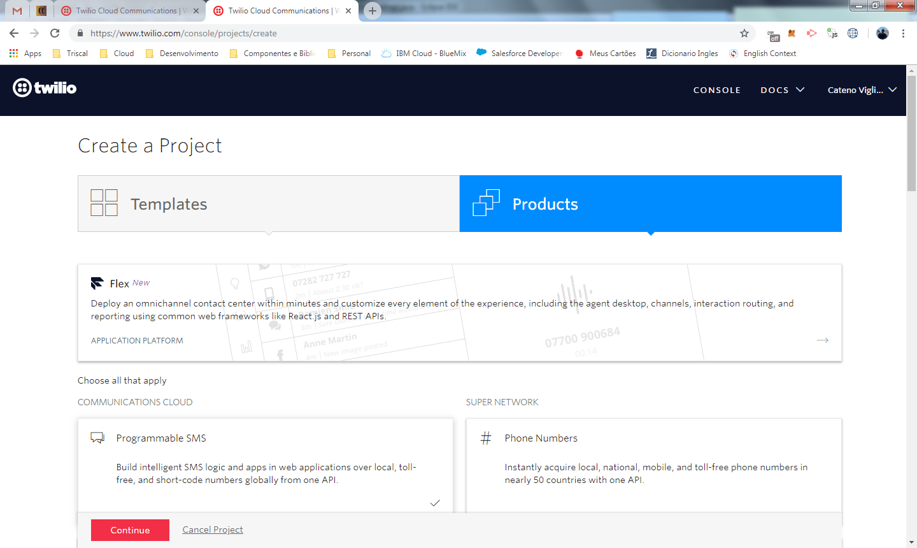917x548 pixels.
Task: Go forward in browser history
Action: coord(34,33)
